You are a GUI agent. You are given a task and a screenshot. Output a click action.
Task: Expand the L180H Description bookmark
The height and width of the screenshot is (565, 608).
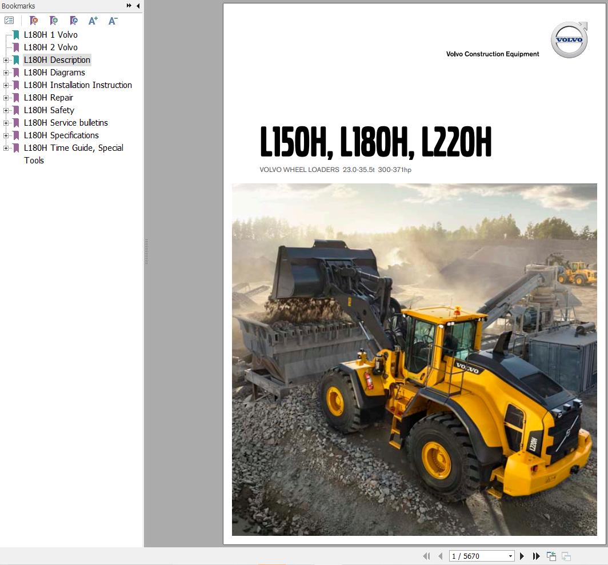[x=6, y=60]
